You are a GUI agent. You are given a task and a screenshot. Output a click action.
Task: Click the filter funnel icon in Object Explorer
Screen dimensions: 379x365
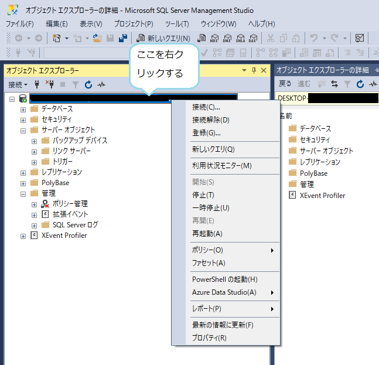(76, 84)
